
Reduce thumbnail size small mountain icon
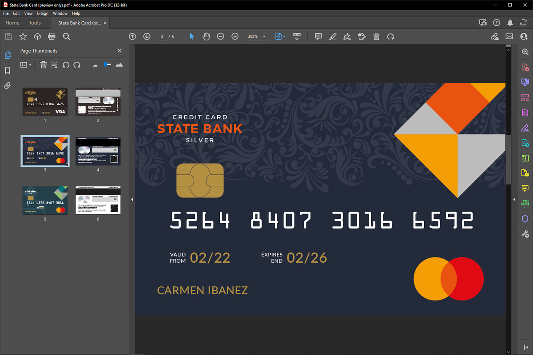tap(95, 65)
